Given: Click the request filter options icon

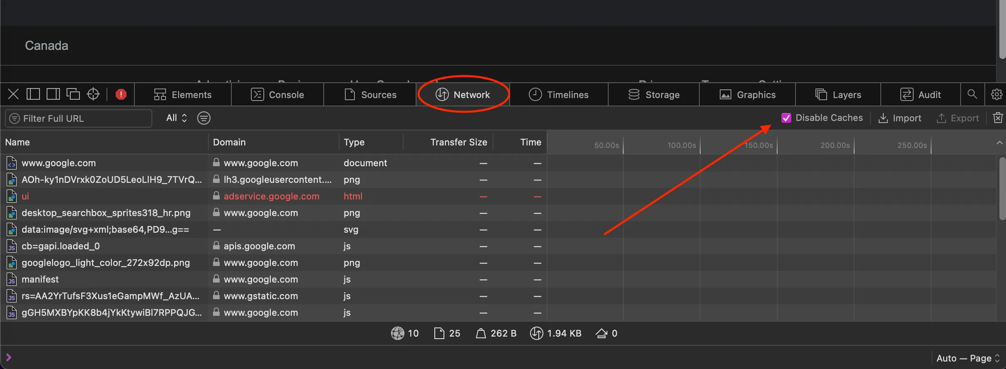Looking at the screenshot, I should (x=204, y=118).
